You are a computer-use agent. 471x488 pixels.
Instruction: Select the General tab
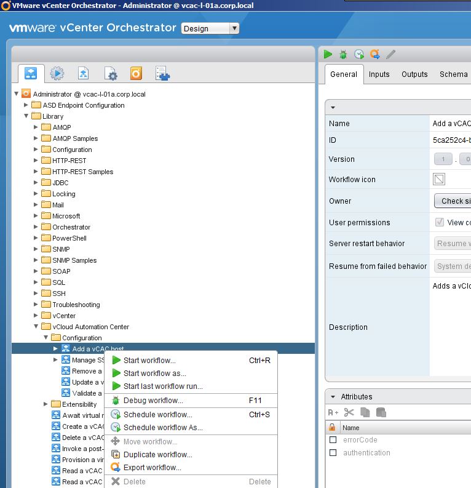344,74
